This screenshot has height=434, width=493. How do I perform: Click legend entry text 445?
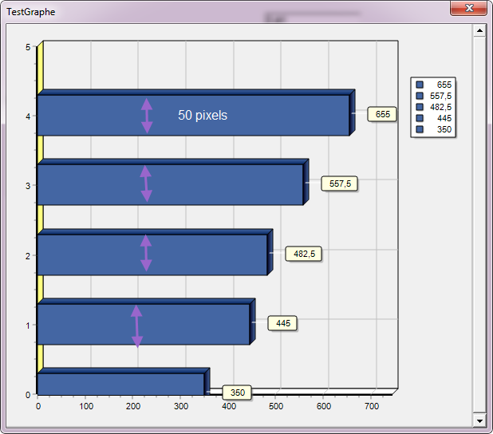[x=444, y=118]
